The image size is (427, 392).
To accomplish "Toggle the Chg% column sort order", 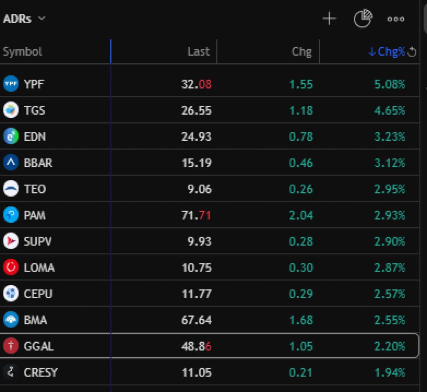I will point(387,52).
